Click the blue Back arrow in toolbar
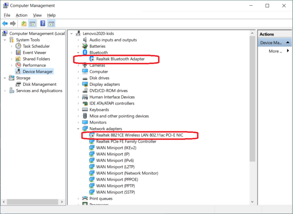Screen dimensions: 293x214 click(5, 24)
